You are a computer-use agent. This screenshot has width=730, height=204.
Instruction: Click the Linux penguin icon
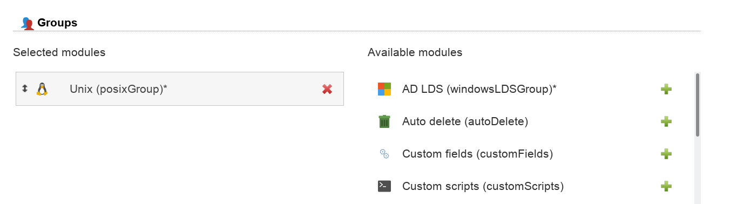click(x=42, y=89)
